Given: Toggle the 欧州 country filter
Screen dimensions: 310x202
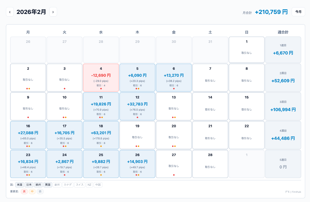Looking at the screenshot, I should pyautogui.click(x=38, y=185).
